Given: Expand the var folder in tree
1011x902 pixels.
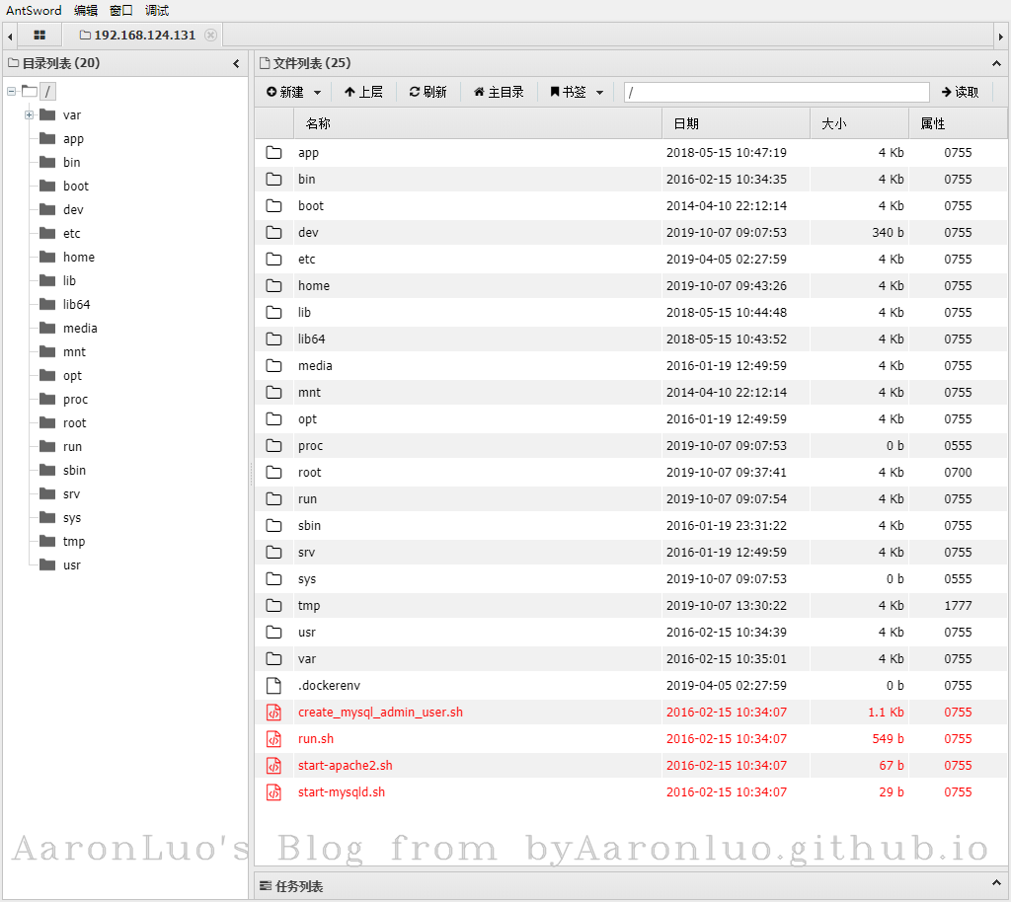Looking at the screenshot, I should tap(30, 115).
